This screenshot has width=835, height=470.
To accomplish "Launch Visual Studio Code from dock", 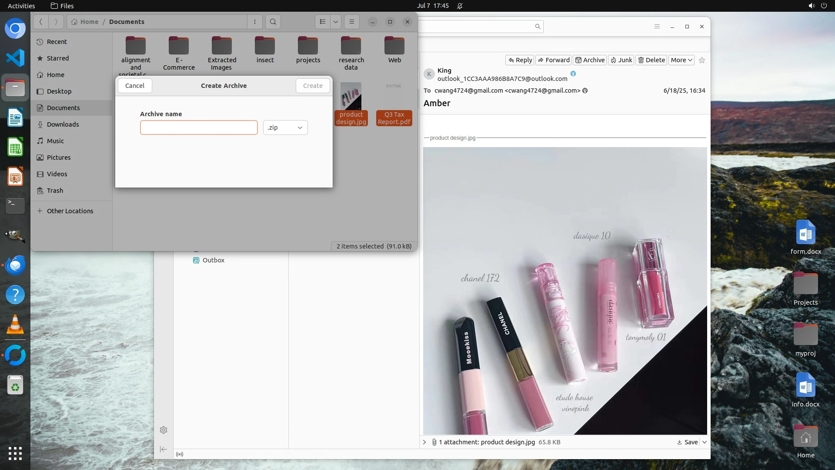I will pos(15,58).
